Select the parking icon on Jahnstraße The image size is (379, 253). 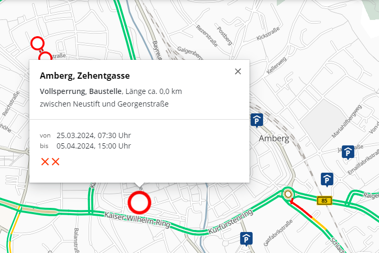click(x=348, y=152)
